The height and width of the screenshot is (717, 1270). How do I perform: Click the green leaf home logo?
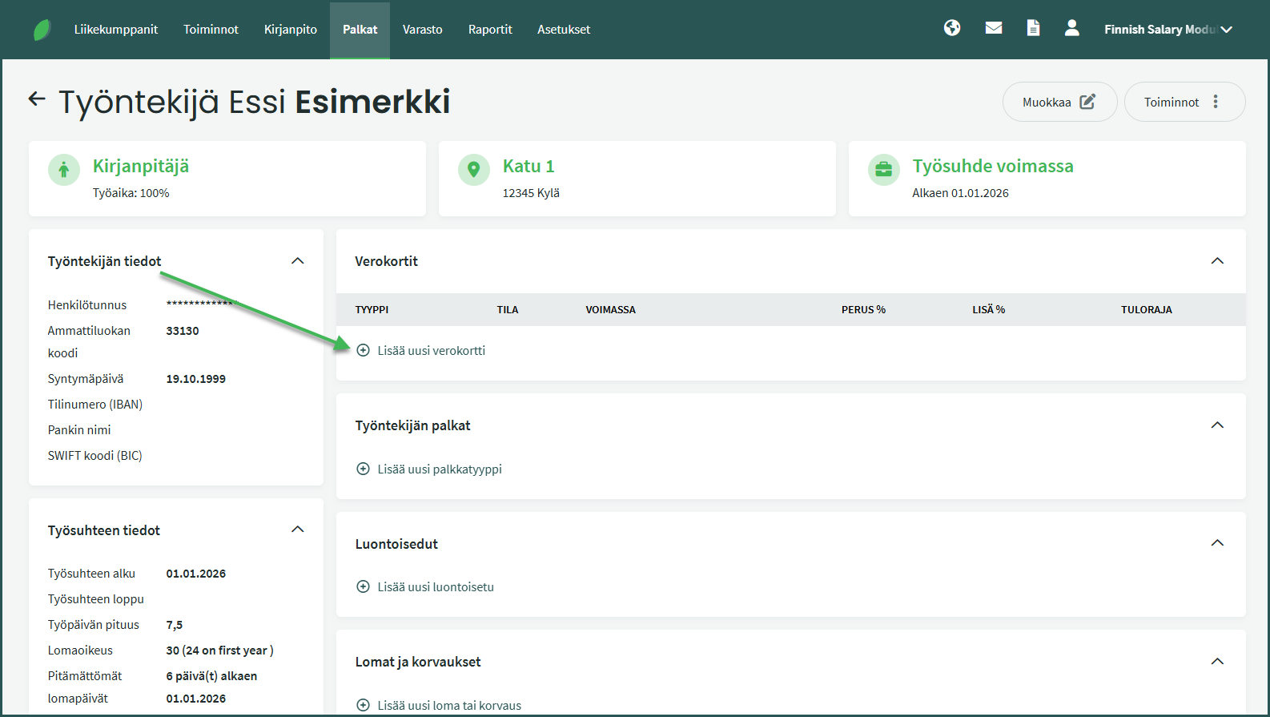tap(42, 30)
